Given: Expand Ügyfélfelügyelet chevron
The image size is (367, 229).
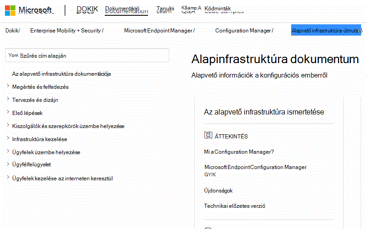Looking at the screenshot, I should pos(8,164).
